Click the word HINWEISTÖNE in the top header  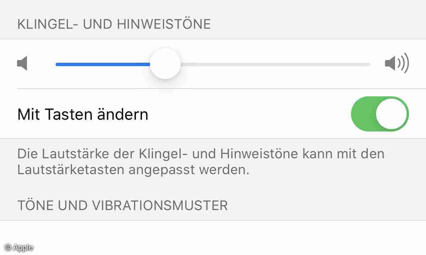(x=165, y=24)
